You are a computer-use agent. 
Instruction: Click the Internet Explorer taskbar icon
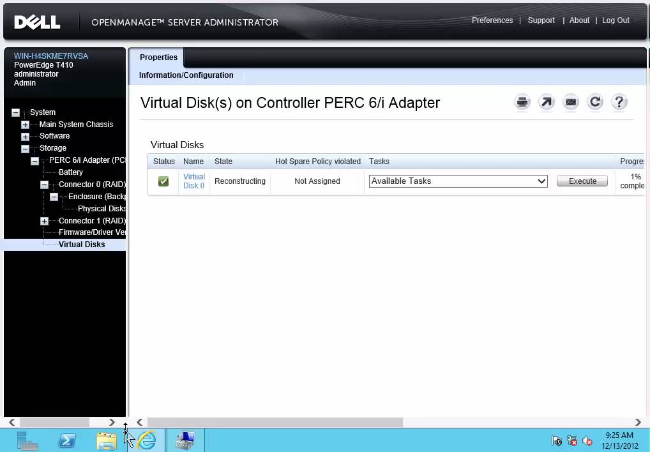pyautogui.click(x=147, y=441)
